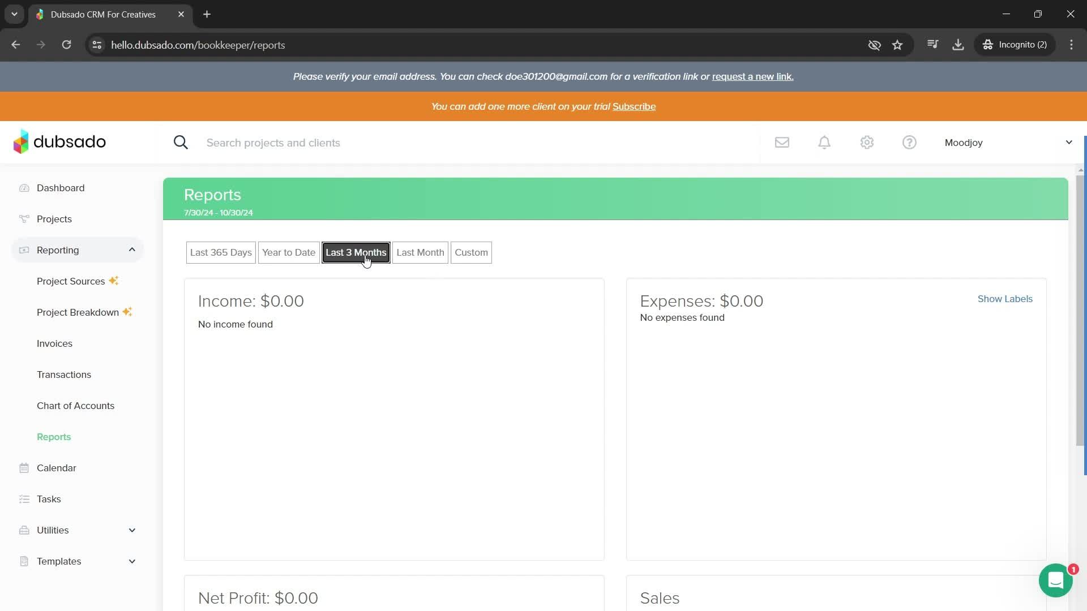This screenshot has height=611, width=1087.
Task: Open Chart of Accounts page
Action: click(75, 406)
